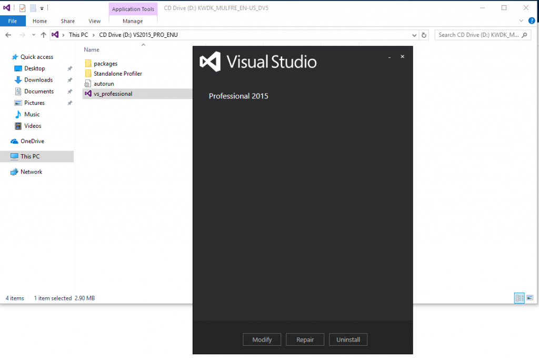539x361 pixels.
Task: Open the recent locations dropdown arrow
Action: pos(33,35)
